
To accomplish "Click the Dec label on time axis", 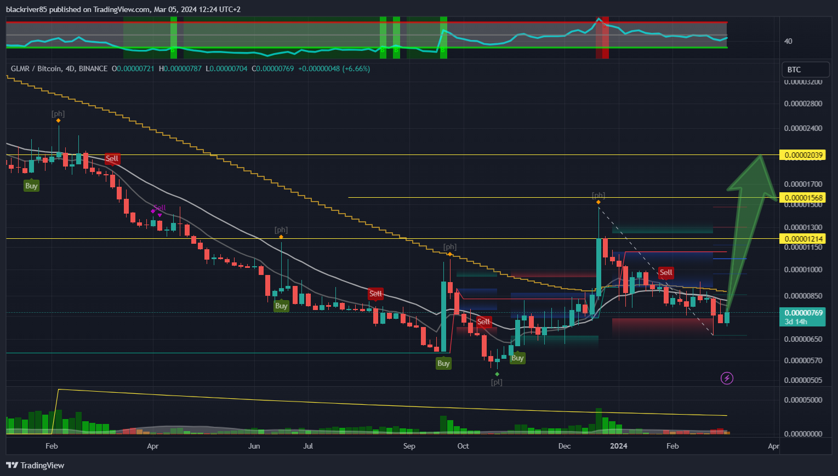I will [x=565, y=446].
